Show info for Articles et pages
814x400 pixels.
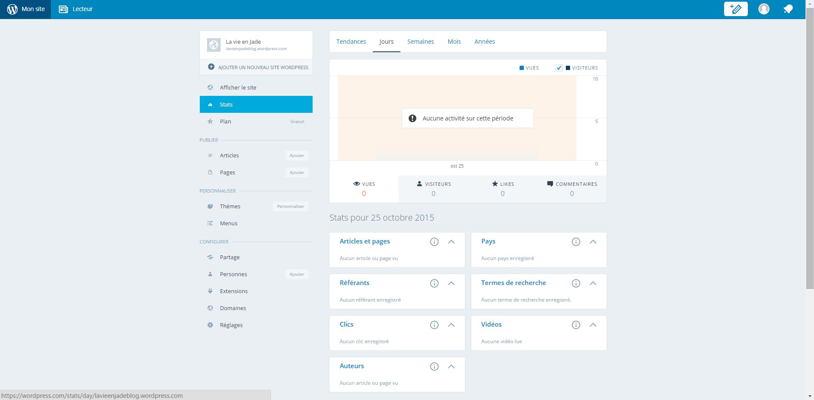(434, 242)
